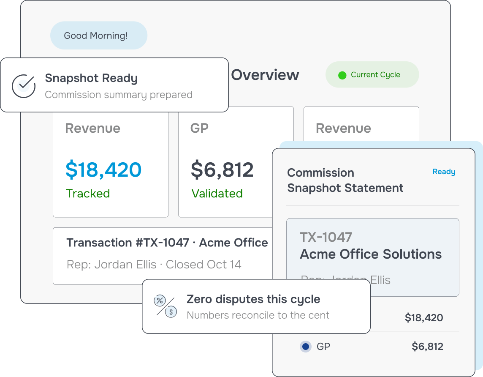This screenshot has height=377, width=483.
Task: Click the Ready status link
Action: point(444,172)
